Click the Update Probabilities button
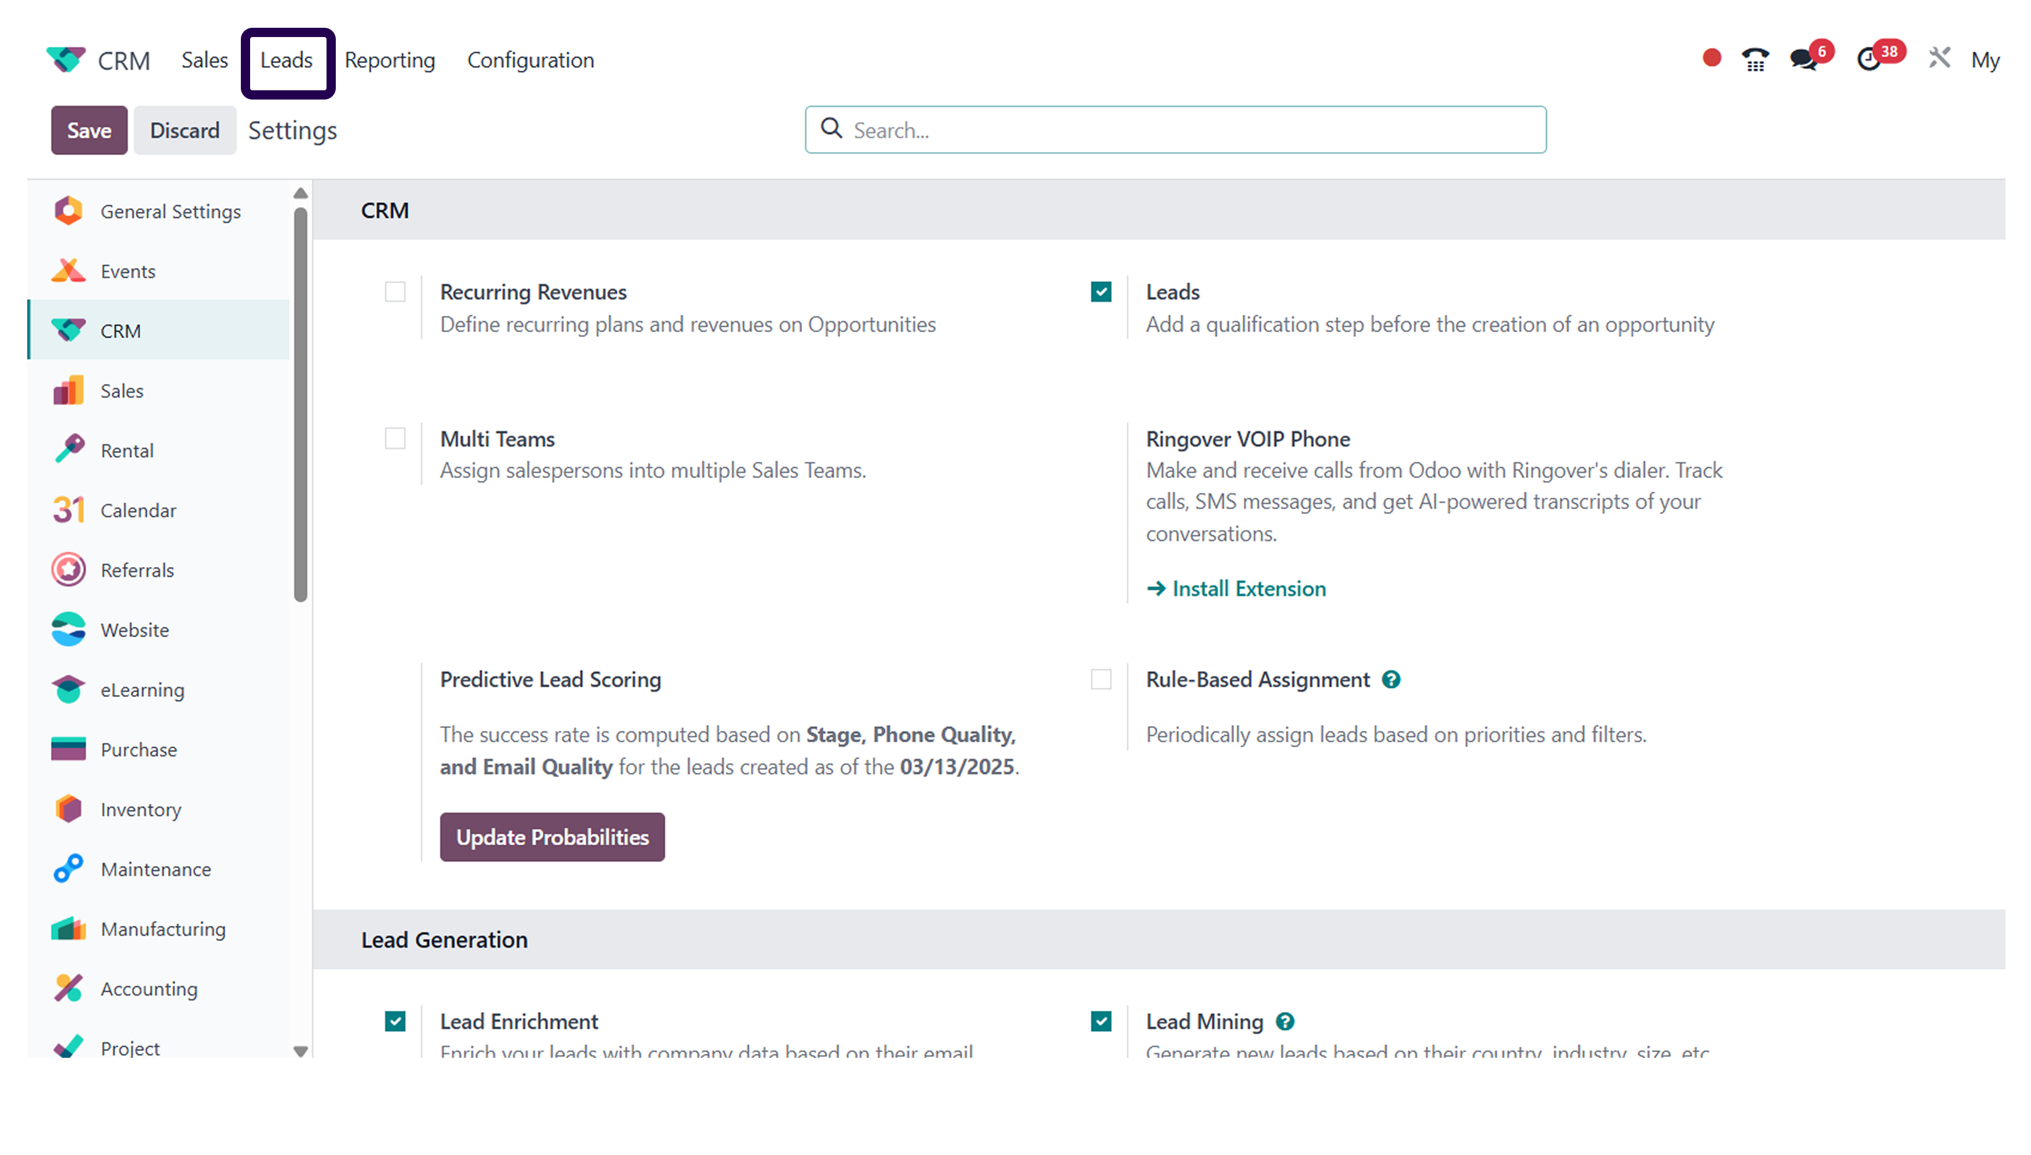The height and width of the screenshot is (1155, 2031). 552,836
